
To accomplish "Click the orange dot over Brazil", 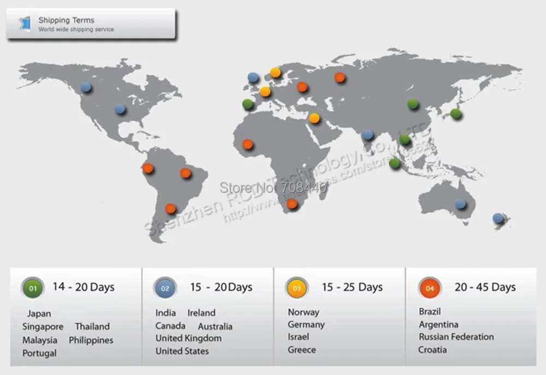I will point(185,173).
